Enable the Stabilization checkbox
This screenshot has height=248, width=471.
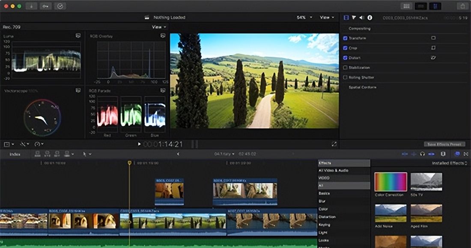(x=346, y=67)
